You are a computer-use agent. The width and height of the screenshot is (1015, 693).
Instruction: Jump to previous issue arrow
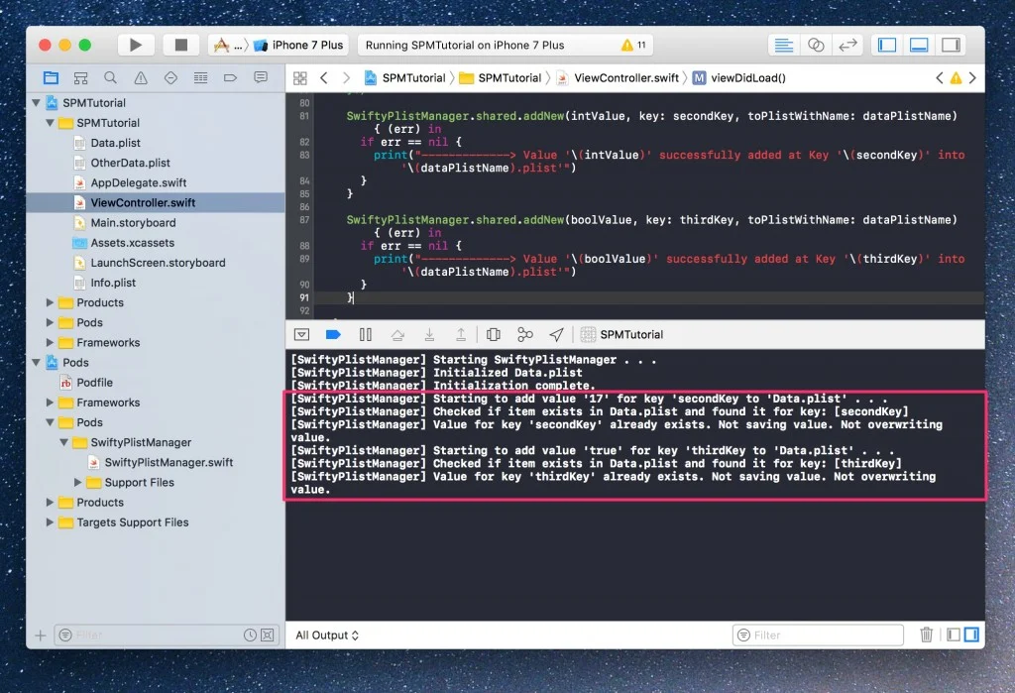click(x=940, y=78)
